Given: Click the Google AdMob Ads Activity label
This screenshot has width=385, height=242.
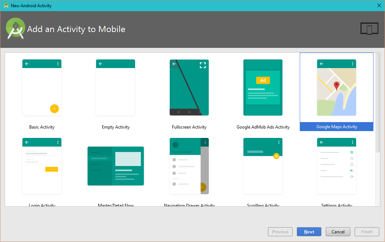Looking at the screenshot, I should [x=263, y=127].
